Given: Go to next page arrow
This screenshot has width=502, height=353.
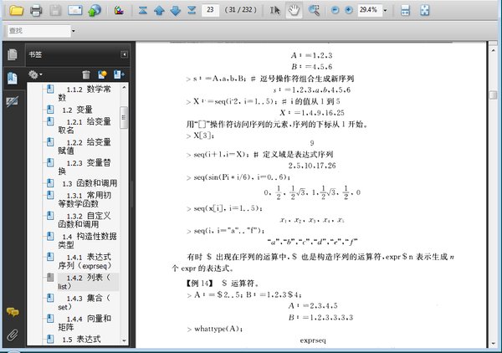Looking at the screenshot, I should [x=175, y=11].
